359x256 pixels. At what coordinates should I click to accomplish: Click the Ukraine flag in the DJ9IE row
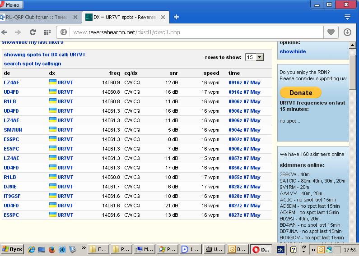[53, 186]
